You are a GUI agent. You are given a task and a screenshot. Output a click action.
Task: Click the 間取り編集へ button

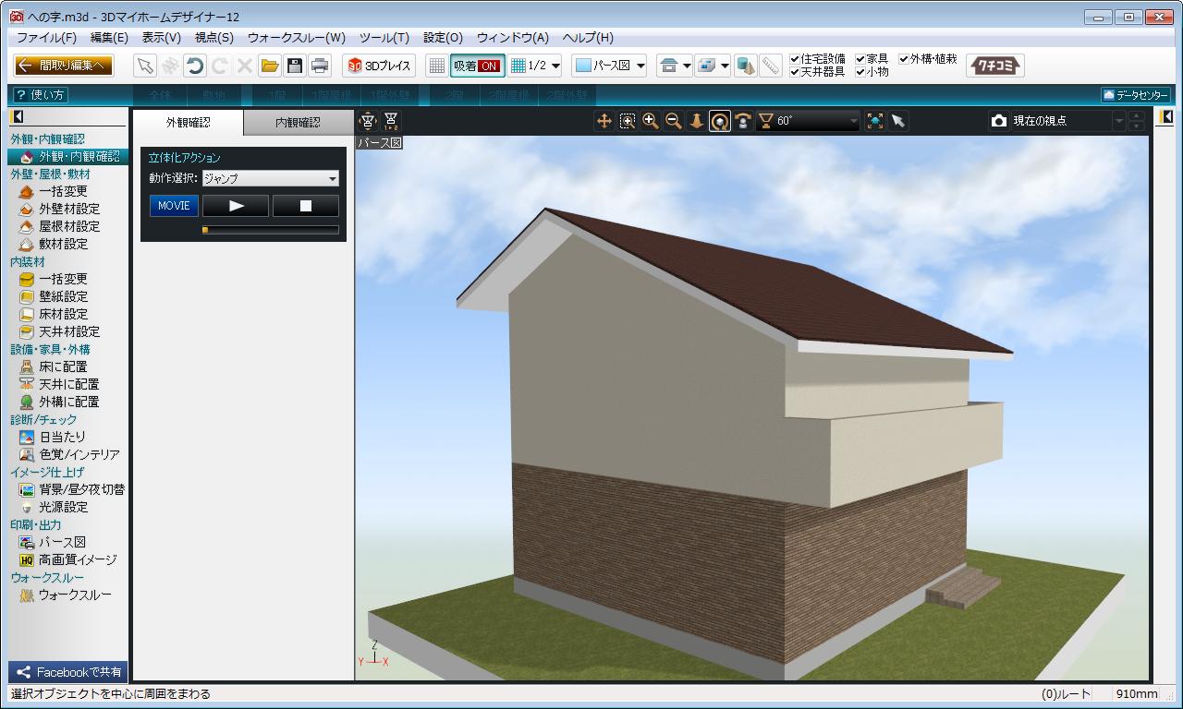(64, 66)
